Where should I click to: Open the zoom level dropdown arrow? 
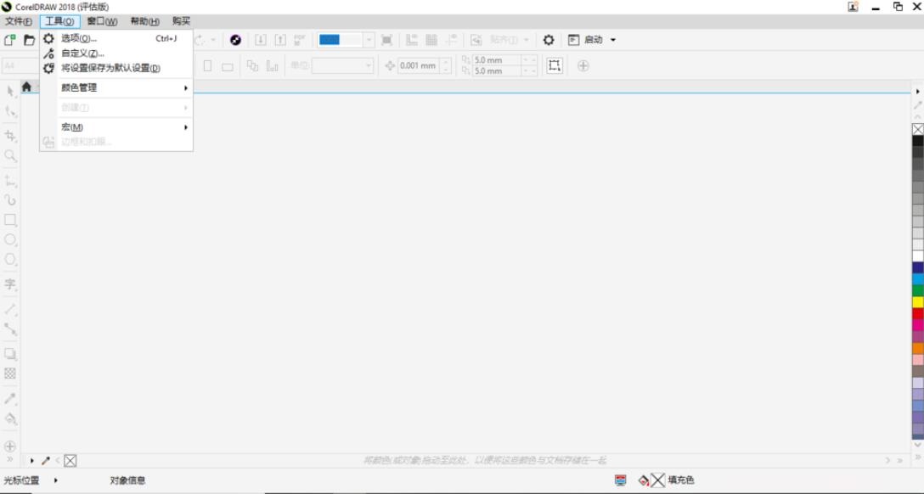369,40
